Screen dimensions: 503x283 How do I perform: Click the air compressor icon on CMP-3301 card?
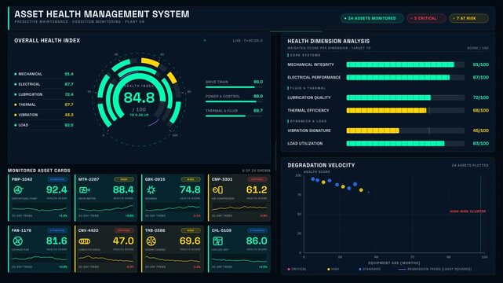point(218,190)
